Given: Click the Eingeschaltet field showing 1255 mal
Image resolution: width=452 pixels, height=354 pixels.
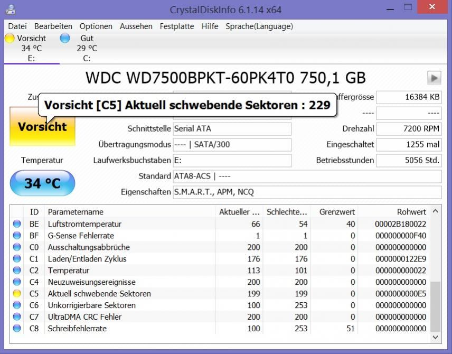Looking at the screenshot, I should click(409, 145).
